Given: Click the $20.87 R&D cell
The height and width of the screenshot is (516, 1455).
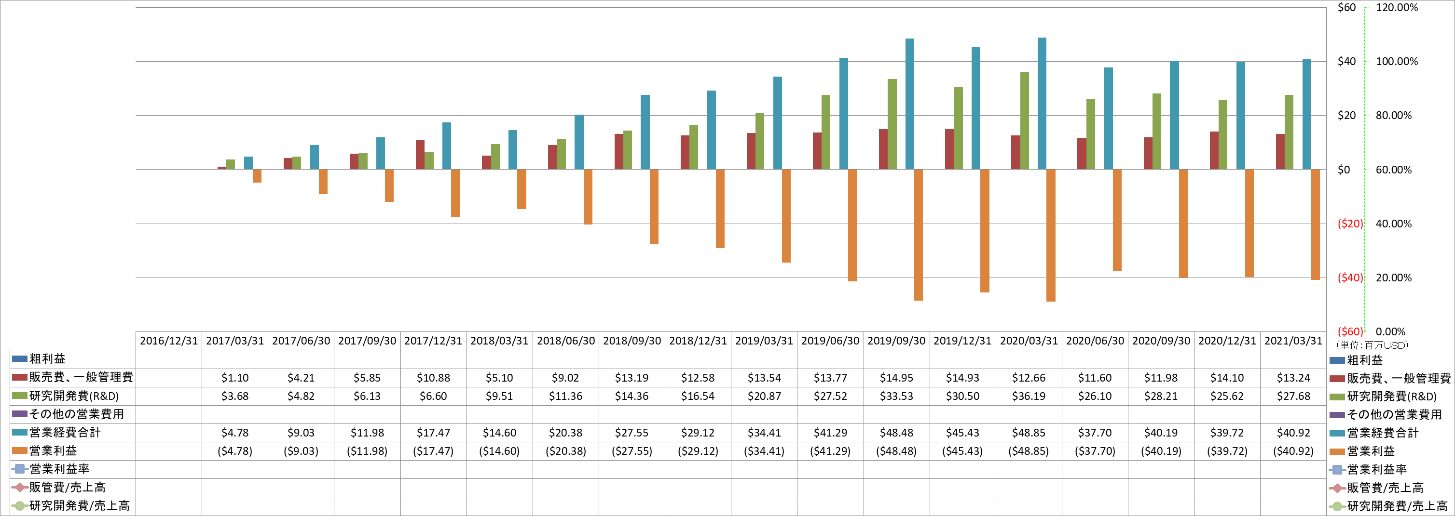Looking at the screenshot, I should click(764, 396).
